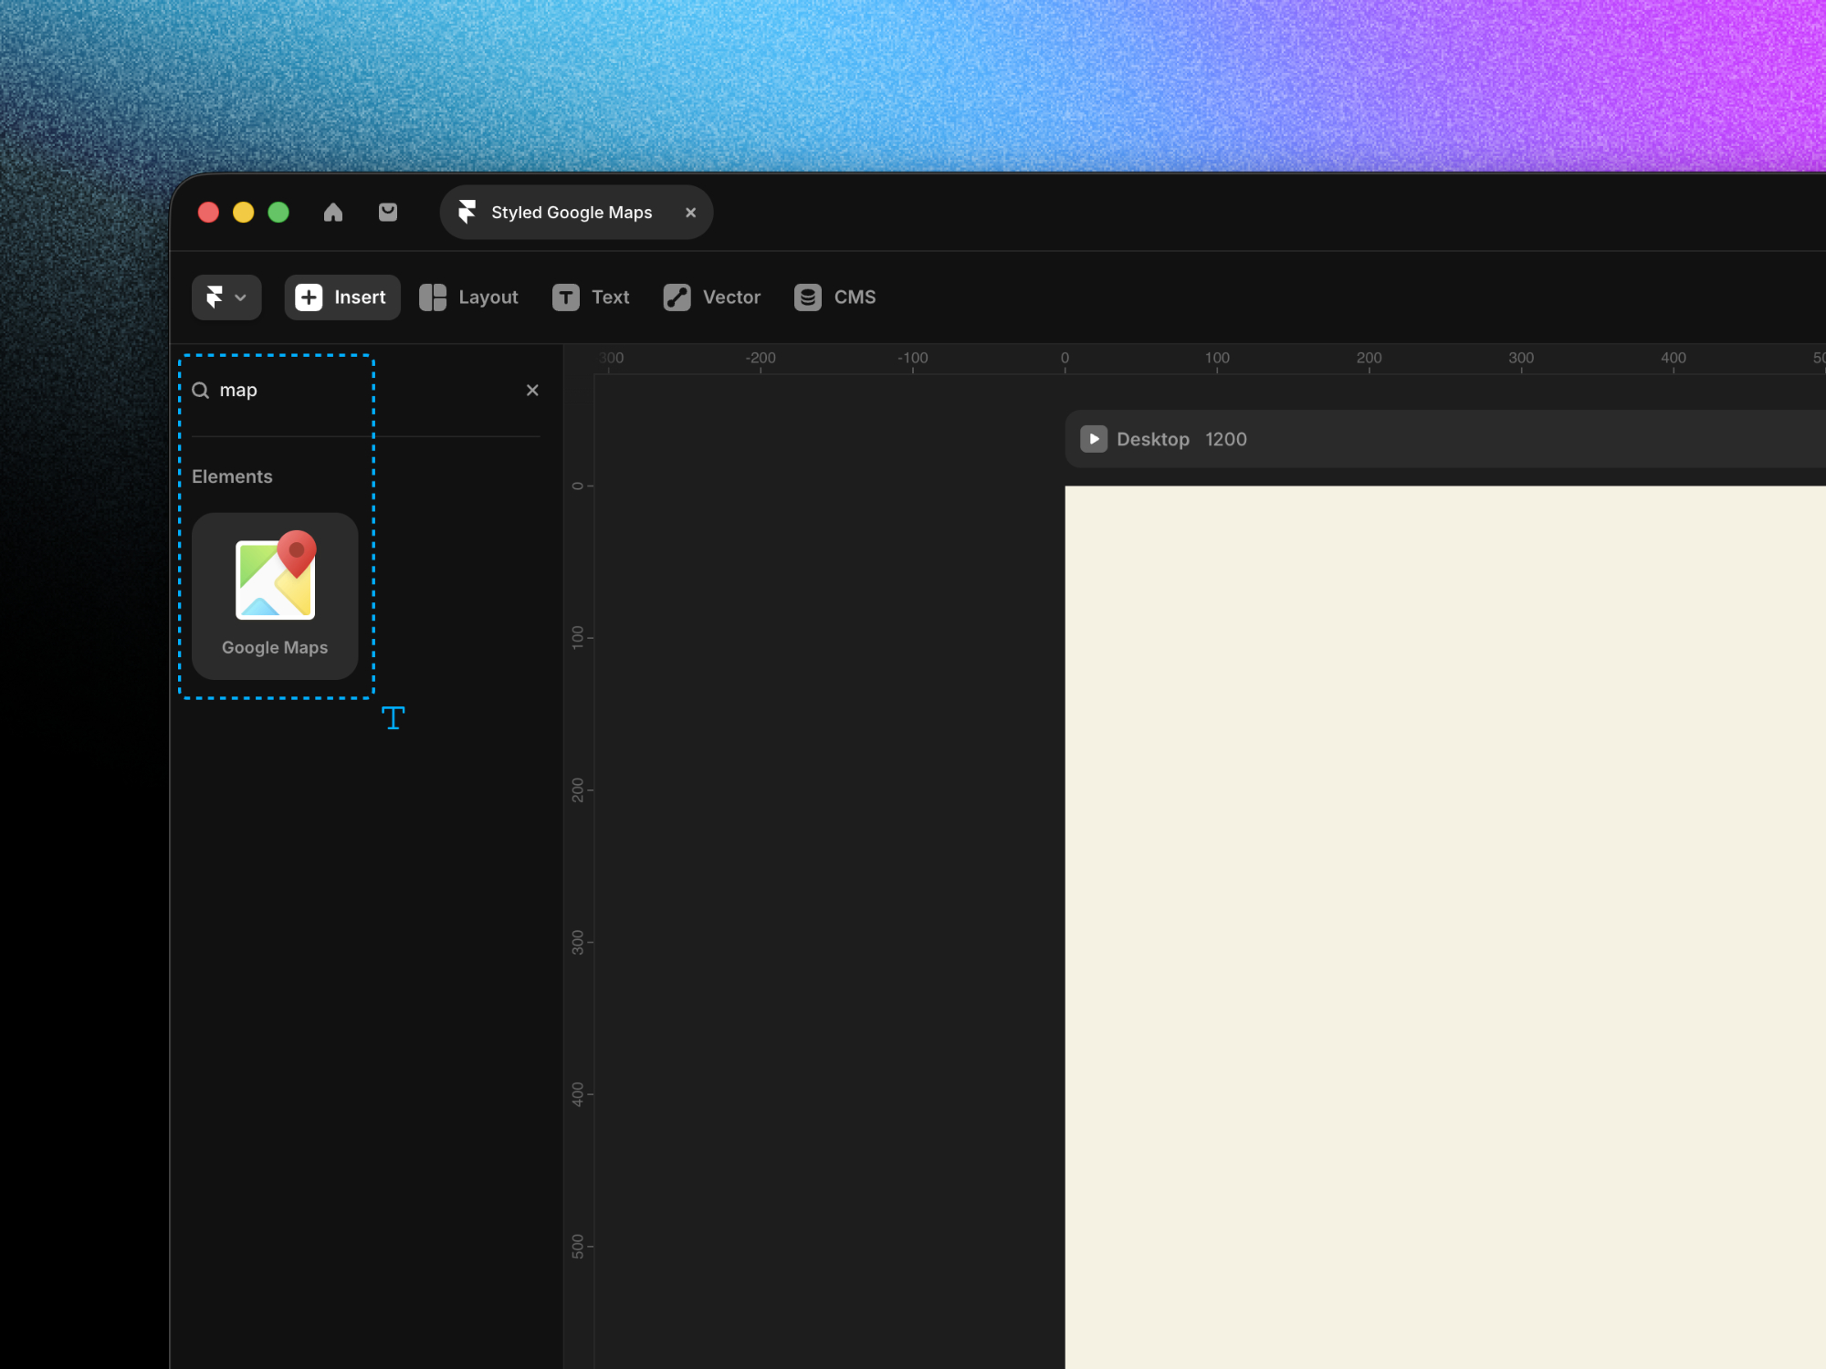Open the Framer logo dropdown chevron

(240, 298)
